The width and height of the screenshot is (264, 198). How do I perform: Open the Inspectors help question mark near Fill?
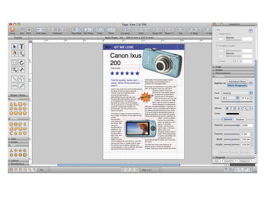(250, 31)
